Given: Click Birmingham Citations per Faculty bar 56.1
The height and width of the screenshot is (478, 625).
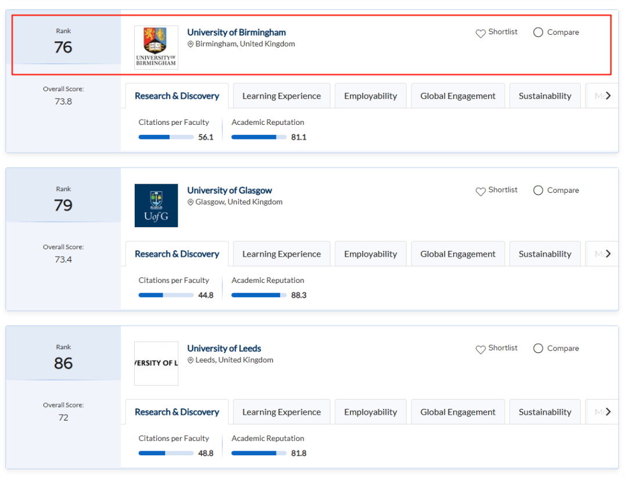Looking at the screenshot, I should click(166, 137).
